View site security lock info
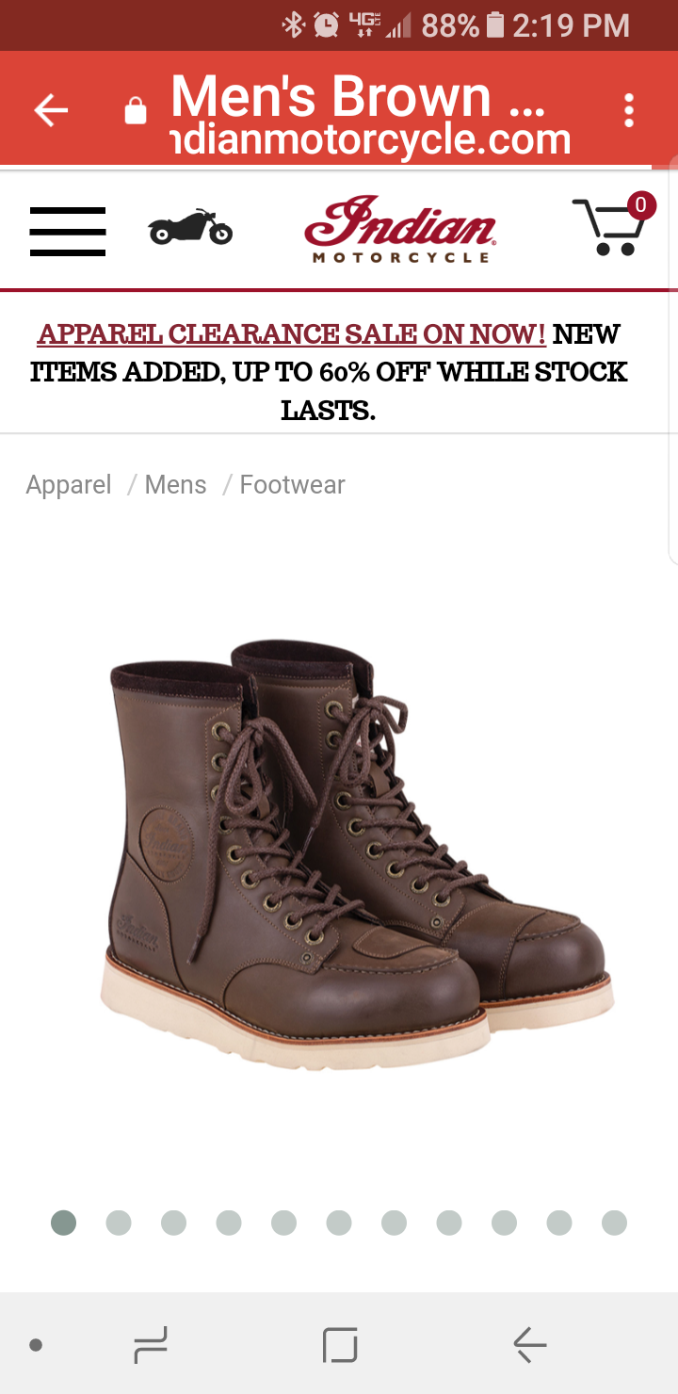This screenshot has width=678, height=1394. tap(136, 111)
